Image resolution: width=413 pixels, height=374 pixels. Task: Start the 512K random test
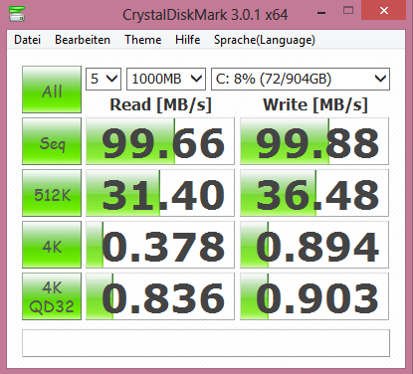[x=52, y=193]
